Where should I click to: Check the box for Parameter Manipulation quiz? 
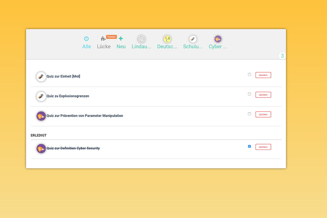point(249,114)
